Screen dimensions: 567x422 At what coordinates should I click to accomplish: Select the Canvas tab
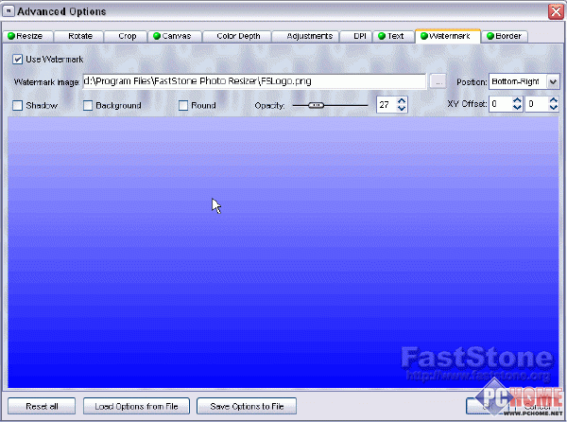click(175, 36)
